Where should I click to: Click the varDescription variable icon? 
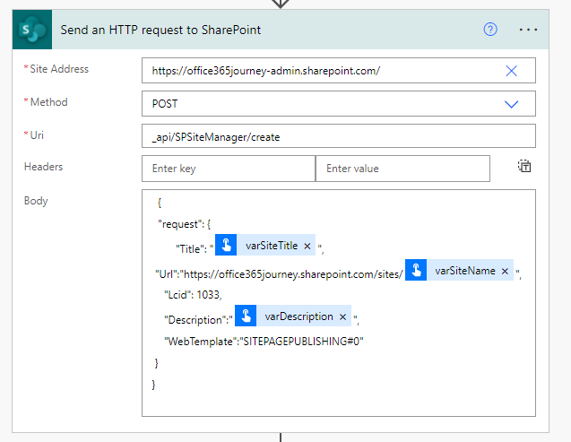coord(246,316)
